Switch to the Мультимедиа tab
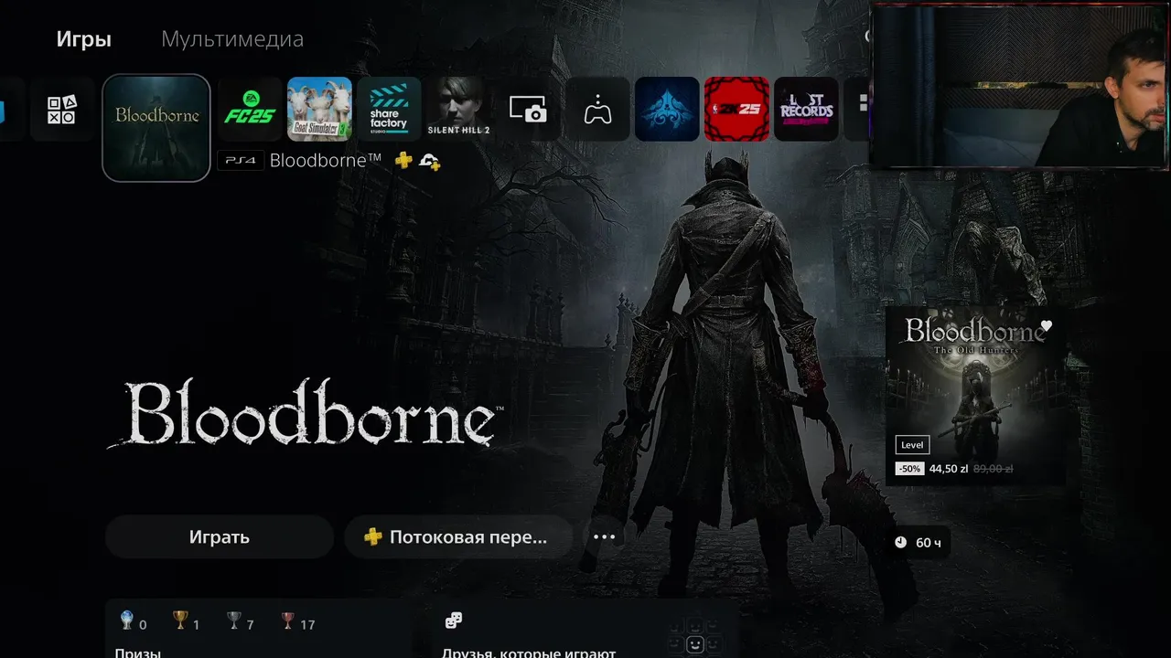Screen dimensions: 1171x658 232,39
